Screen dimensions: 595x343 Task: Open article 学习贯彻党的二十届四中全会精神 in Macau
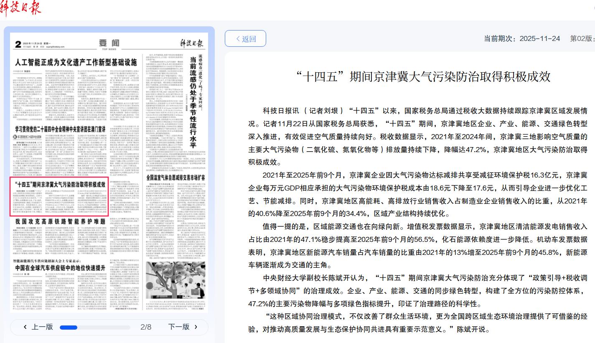point(60,130)
